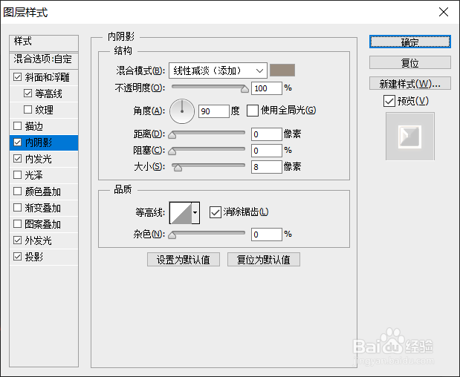This screenshot has height=377, width=460.
Task: Open 描边 settings panel
Action: 34,126
